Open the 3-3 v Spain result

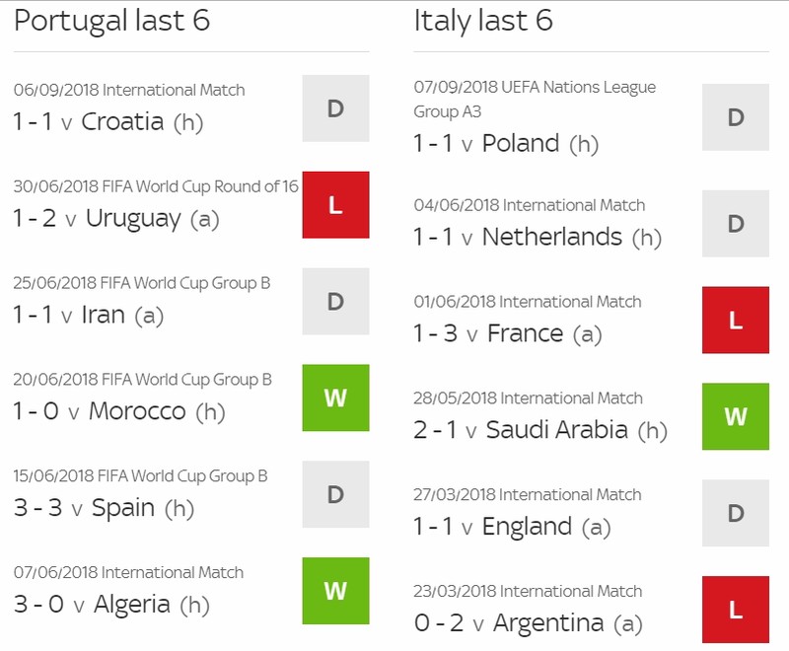[x=105, y=508]
